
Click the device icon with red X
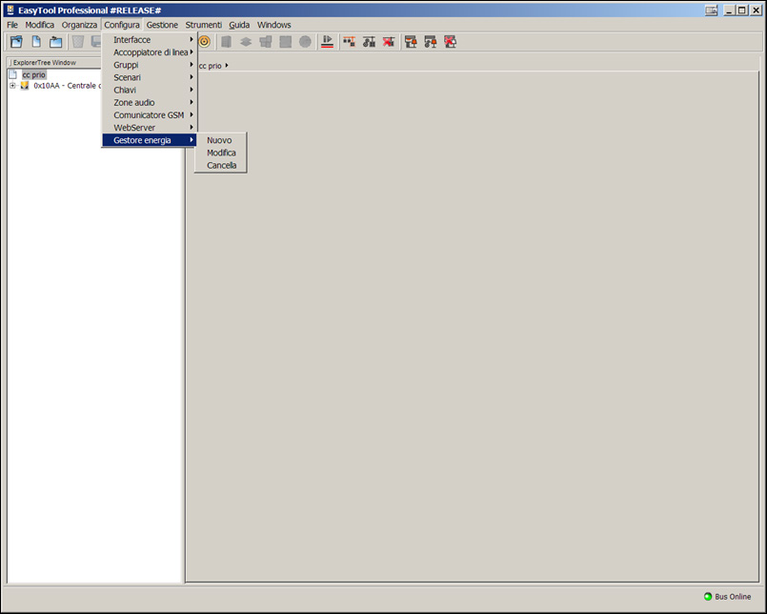[450, 42]
